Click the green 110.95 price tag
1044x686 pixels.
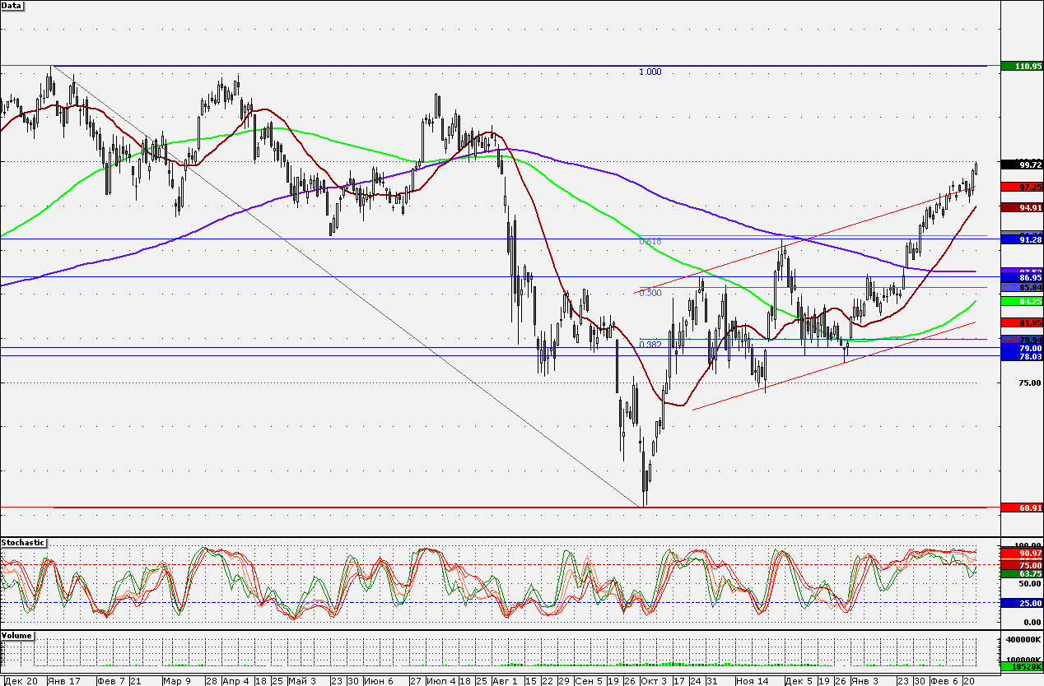coord(1021,65)
